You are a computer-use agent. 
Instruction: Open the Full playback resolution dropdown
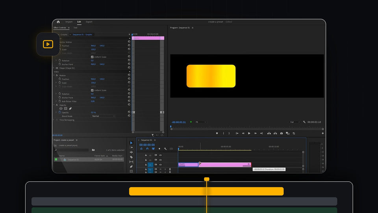point(295,122)
